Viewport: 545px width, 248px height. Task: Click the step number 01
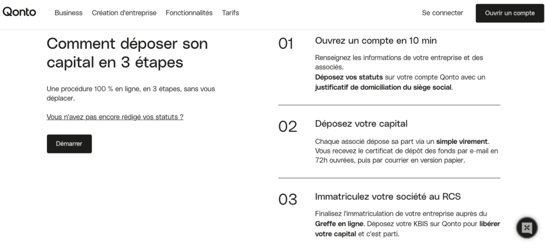[x=286, y=44]
